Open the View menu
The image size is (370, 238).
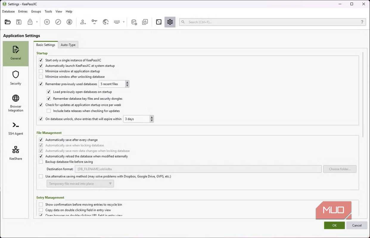(59, 11)
